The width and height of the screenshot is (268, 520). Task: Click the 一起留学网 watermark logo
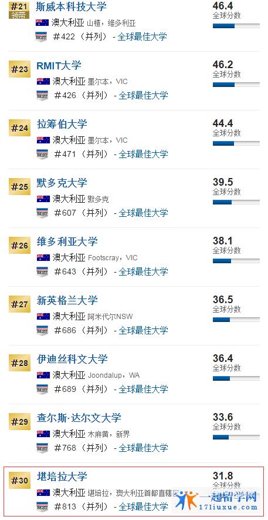click(216, 500)
